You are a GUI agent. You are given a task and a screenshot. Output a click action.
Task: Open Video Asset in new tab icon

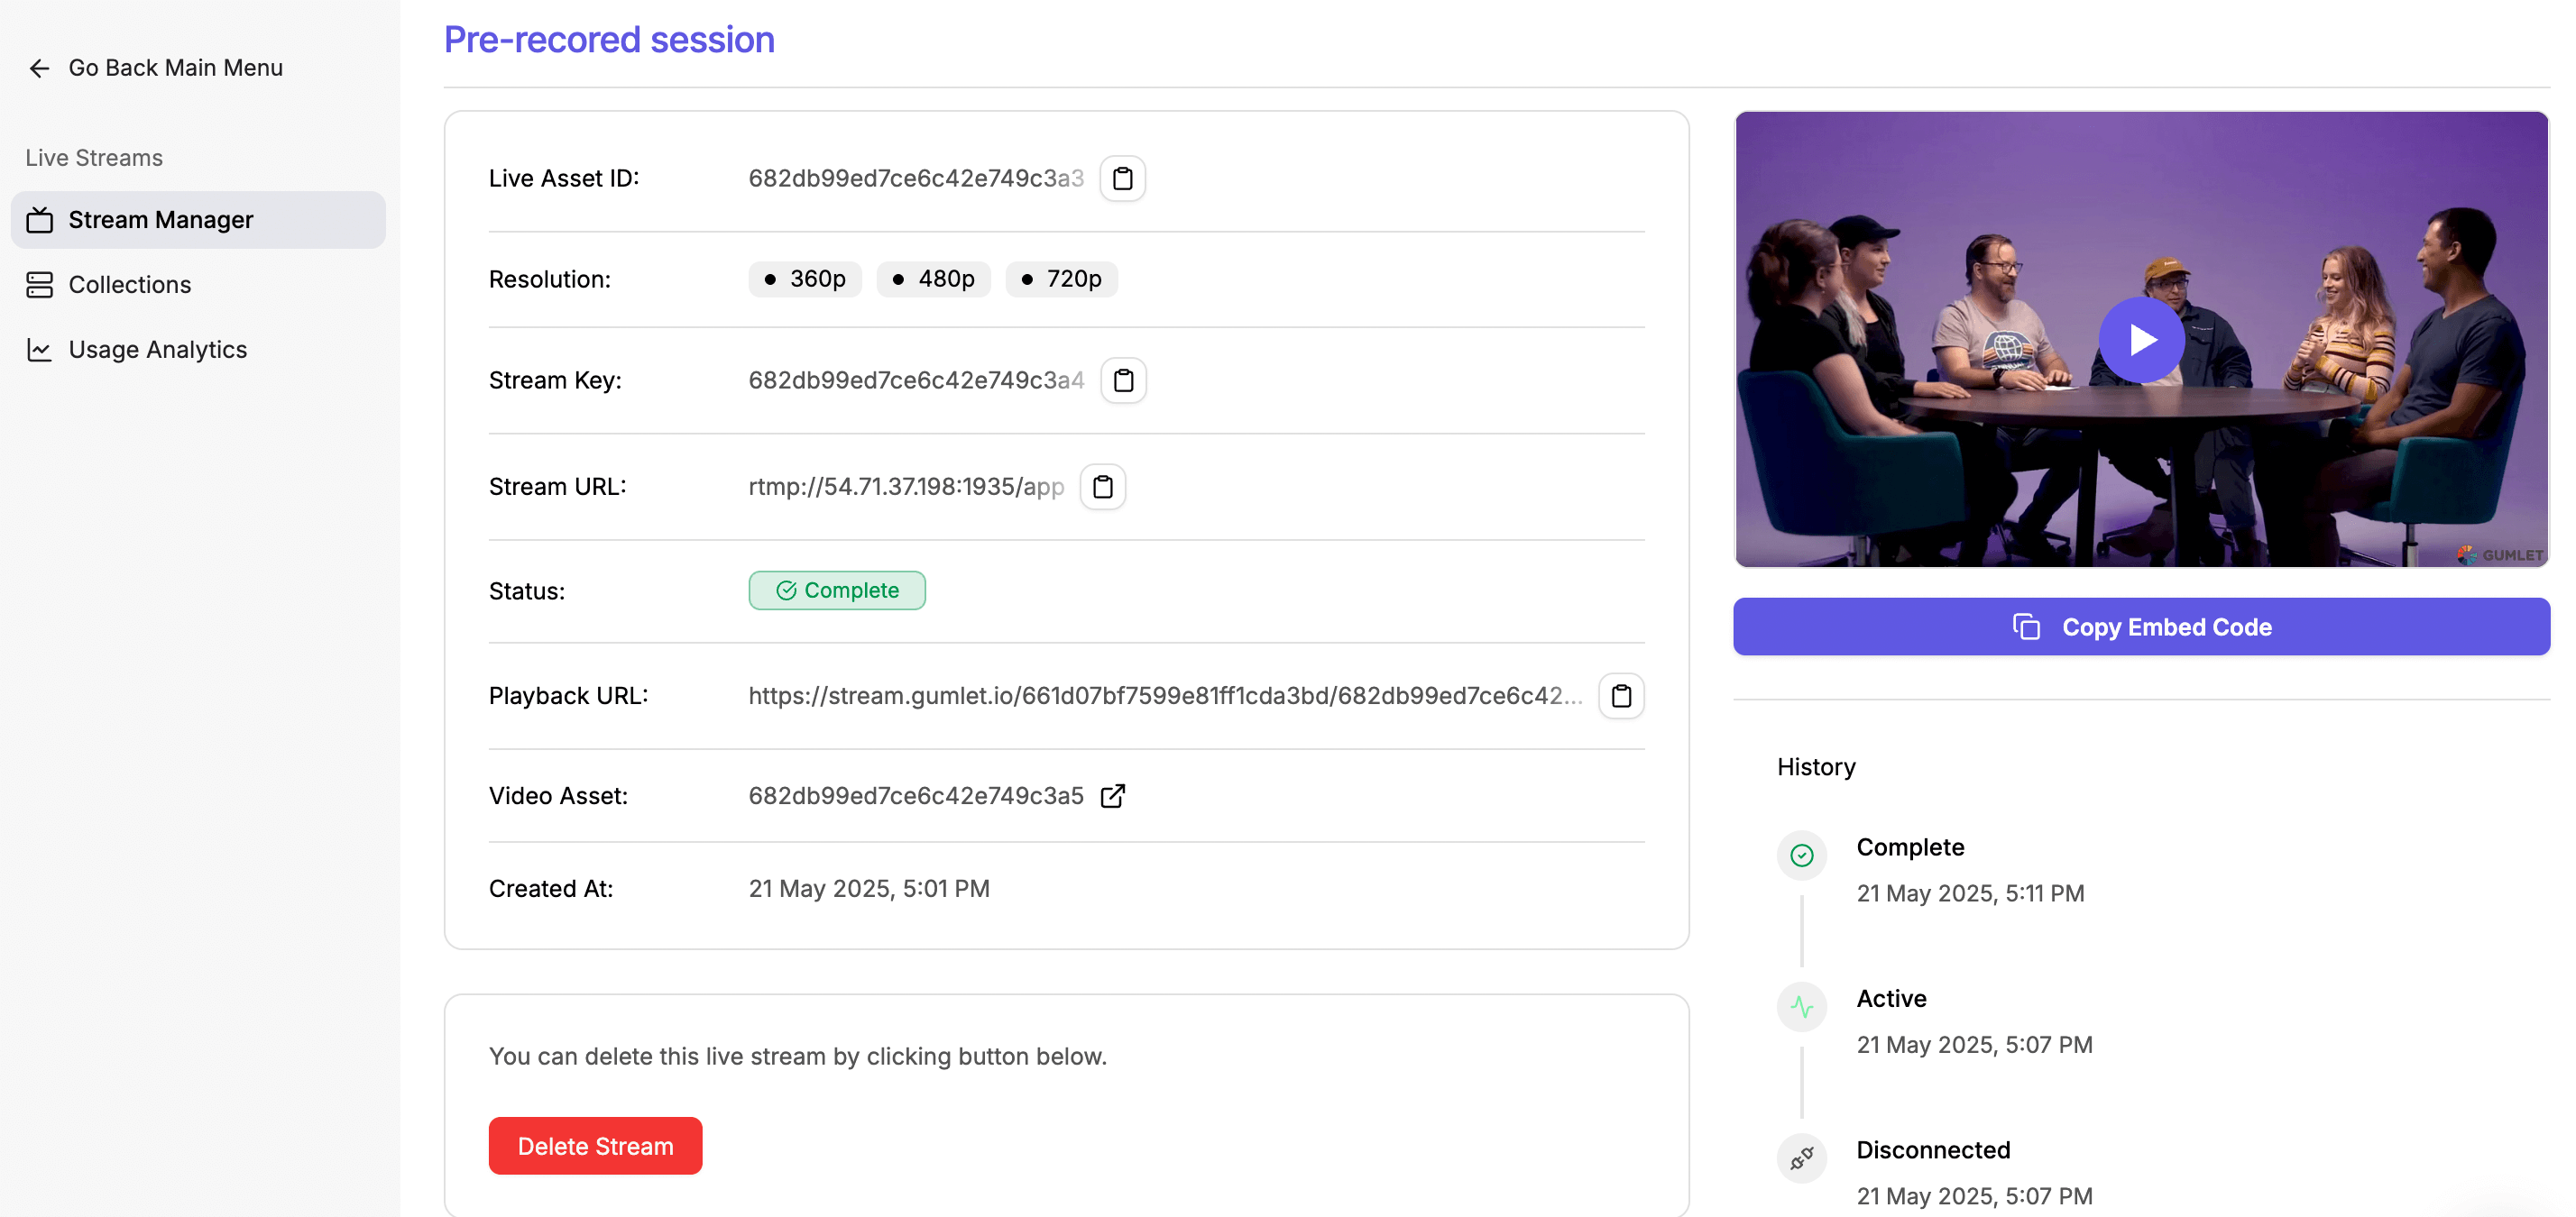[x=1112, y=795]
